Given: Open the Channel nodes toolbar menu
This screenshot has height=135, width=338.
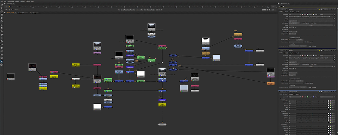Looking at the screenshot, I should coord(2,15).
